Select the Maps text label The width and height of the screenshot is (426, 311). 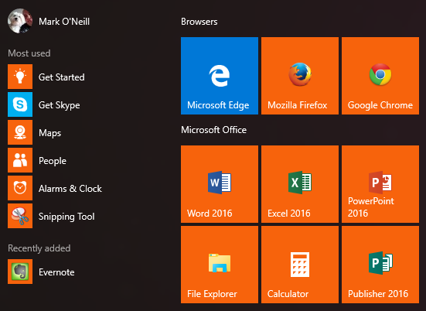(x=49, y=133)
